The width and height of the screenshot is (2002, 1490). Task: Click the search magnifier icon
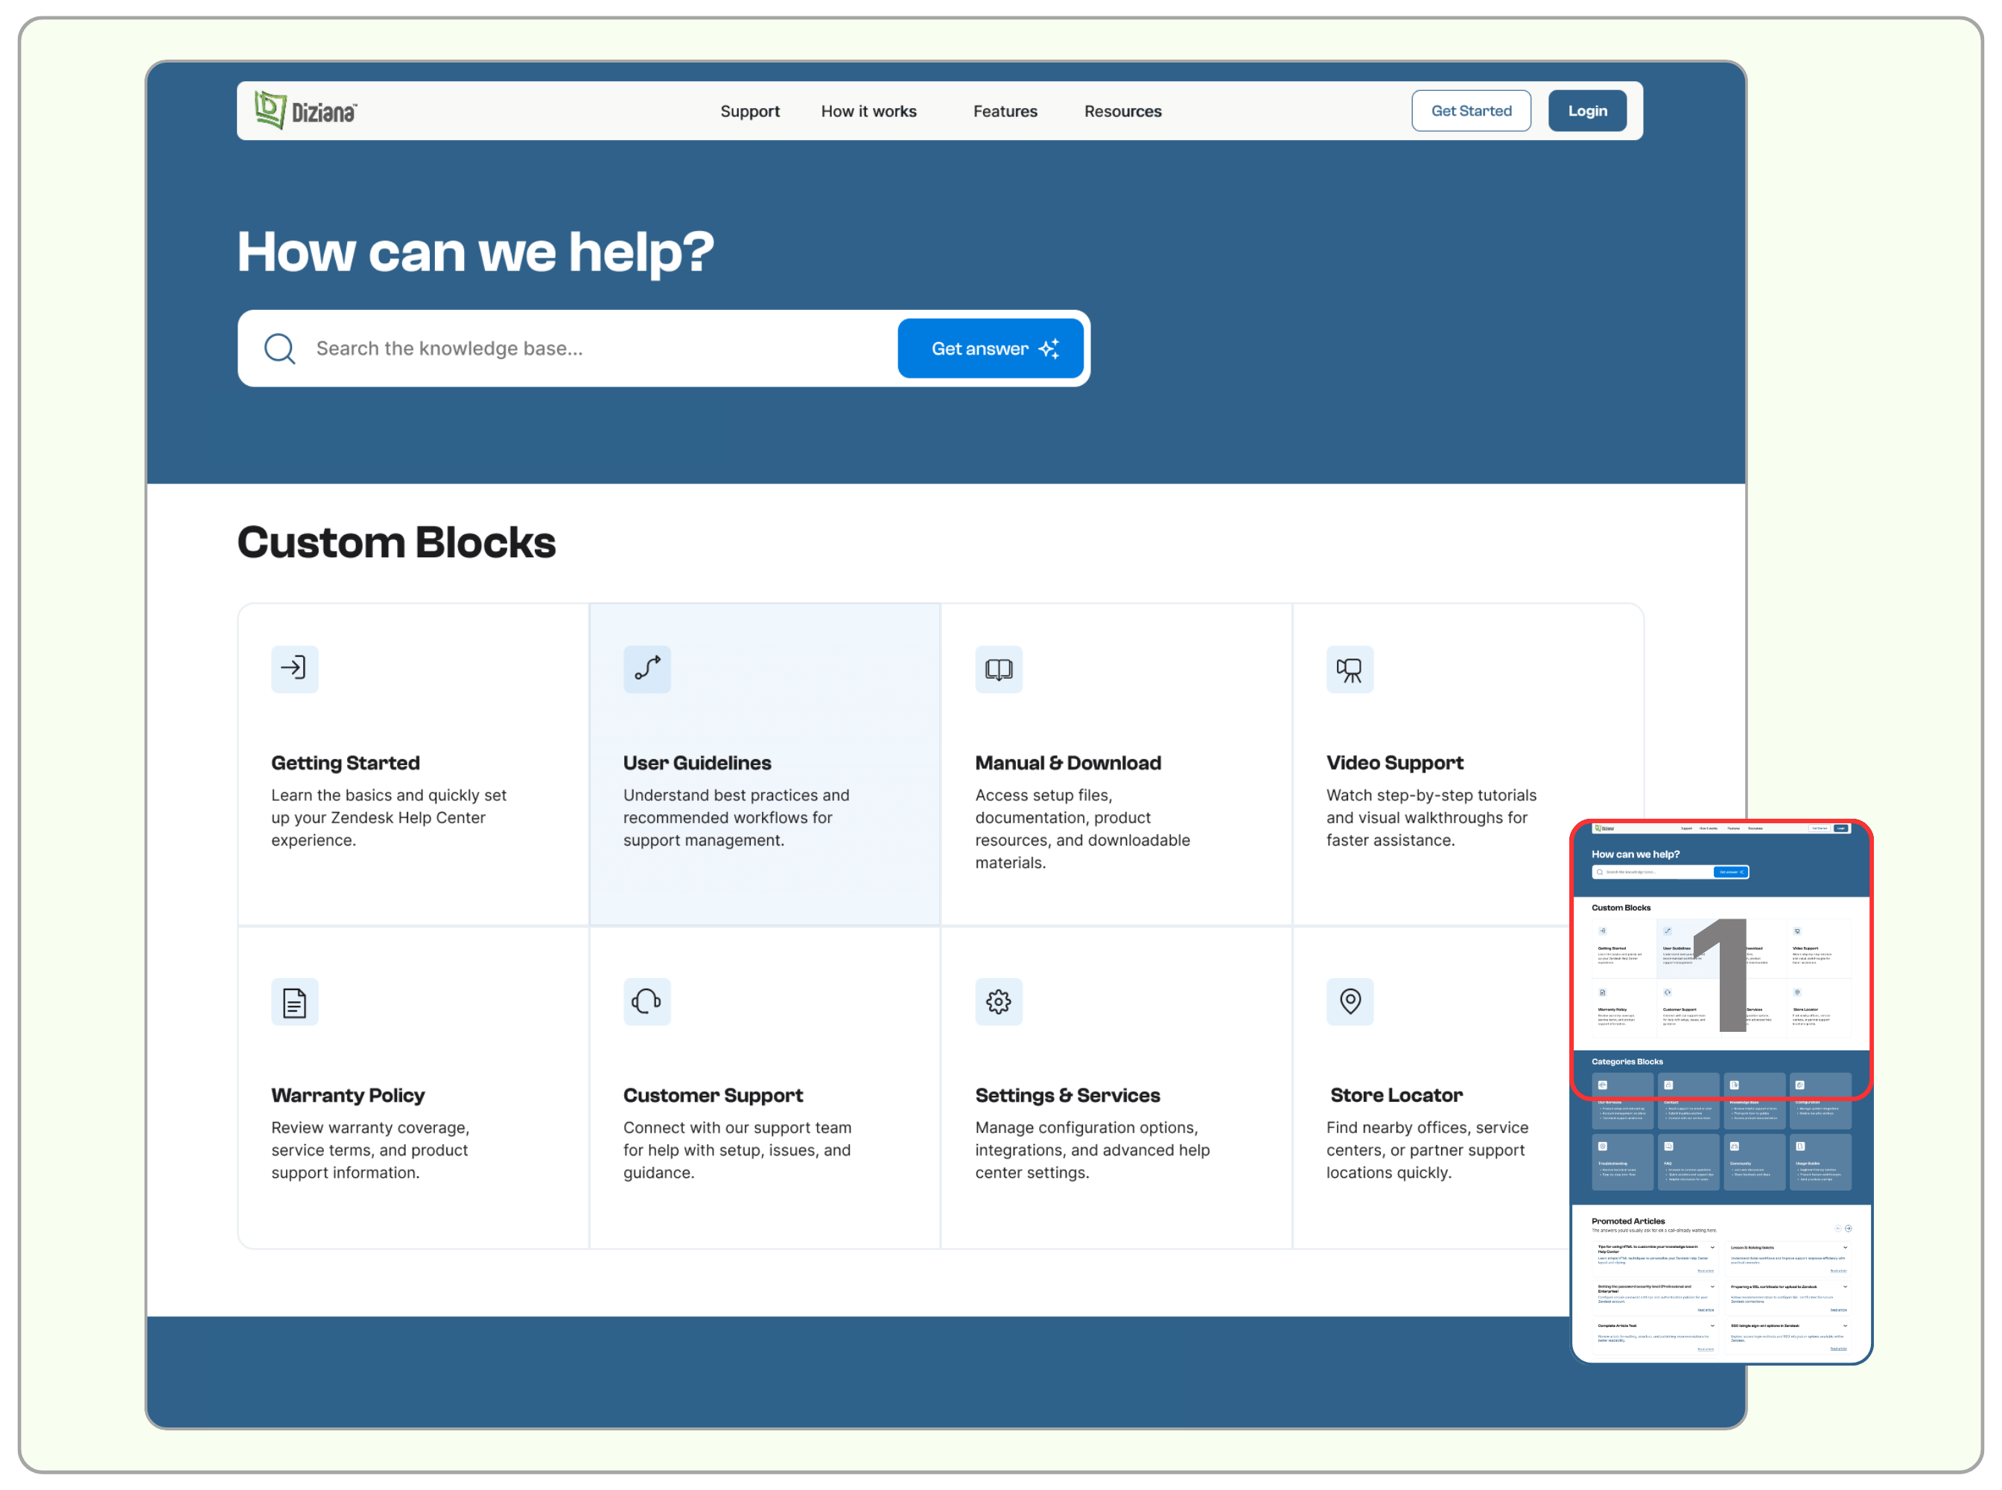click(279, 348)
